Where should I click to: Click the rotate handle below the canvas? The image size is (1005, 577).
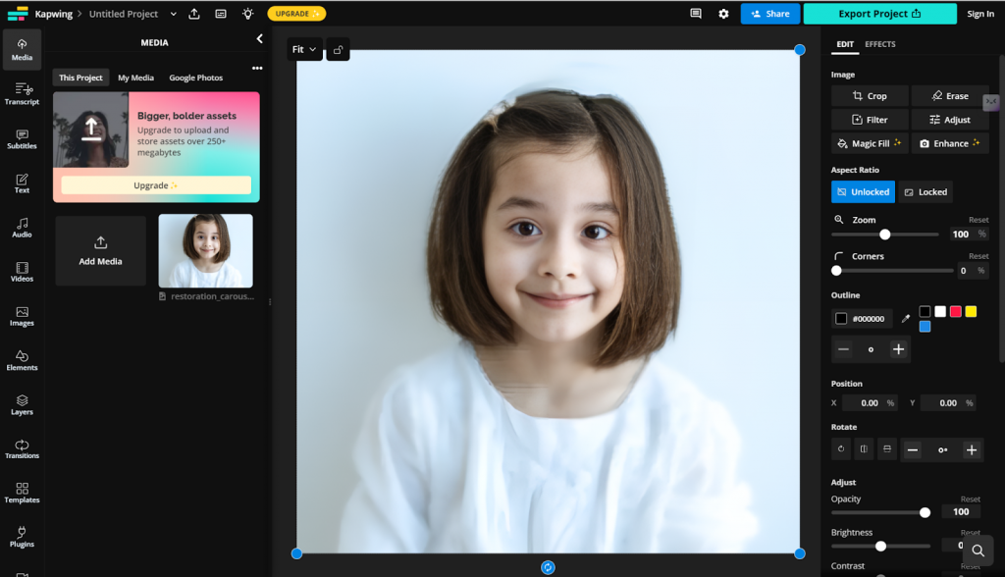pyautogui.click(x=548, y=567)
